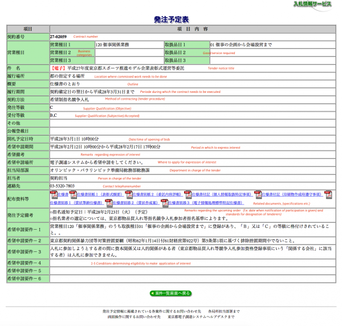Click the PDF icon beside 仕様書
Screen dimensions: 342x326
pyautogui.click(x=53, y=194)
